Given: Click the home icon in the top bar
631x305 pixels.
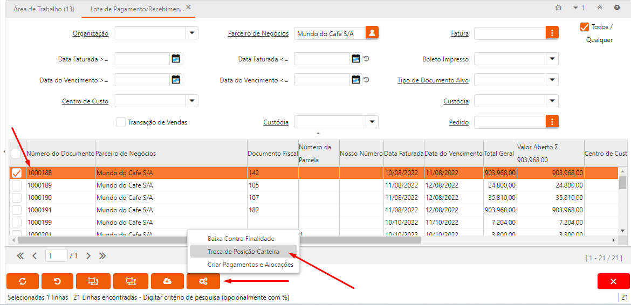Looking at the screenshot, I should pos(558,8).
